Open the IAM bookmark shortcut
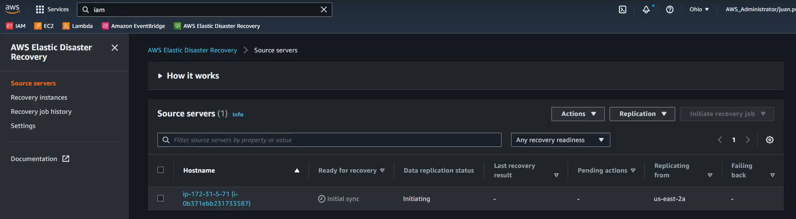The width and height of the screenshot is (796, 219). point(16,26)
